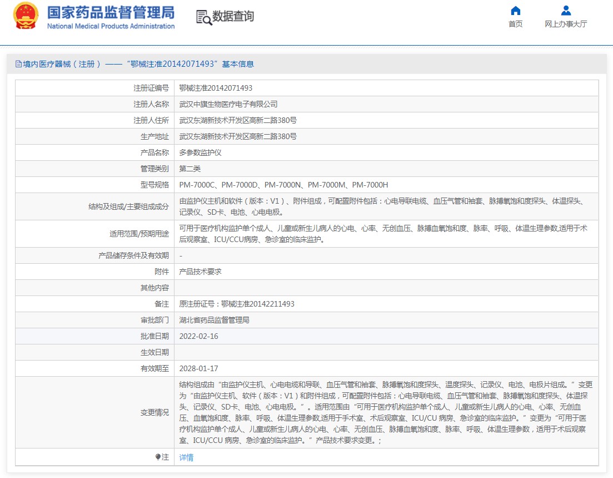Click the 数据查询 search document icon
Image resolution: width=613 pixels, height=478 pixels.
[203, 17]
